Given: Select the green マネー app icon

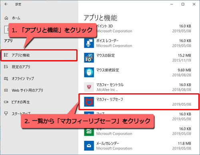Looking at the screenshot, I should 89,132.
